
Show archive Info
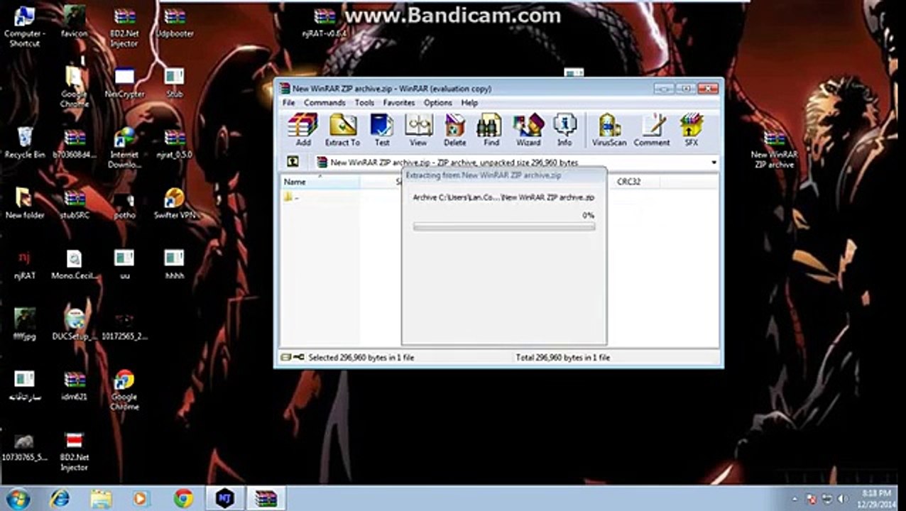564,130
